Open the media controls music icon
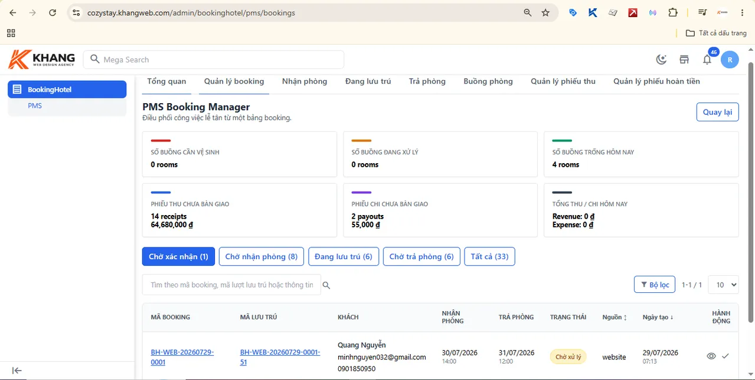 [x=702, y=12]
